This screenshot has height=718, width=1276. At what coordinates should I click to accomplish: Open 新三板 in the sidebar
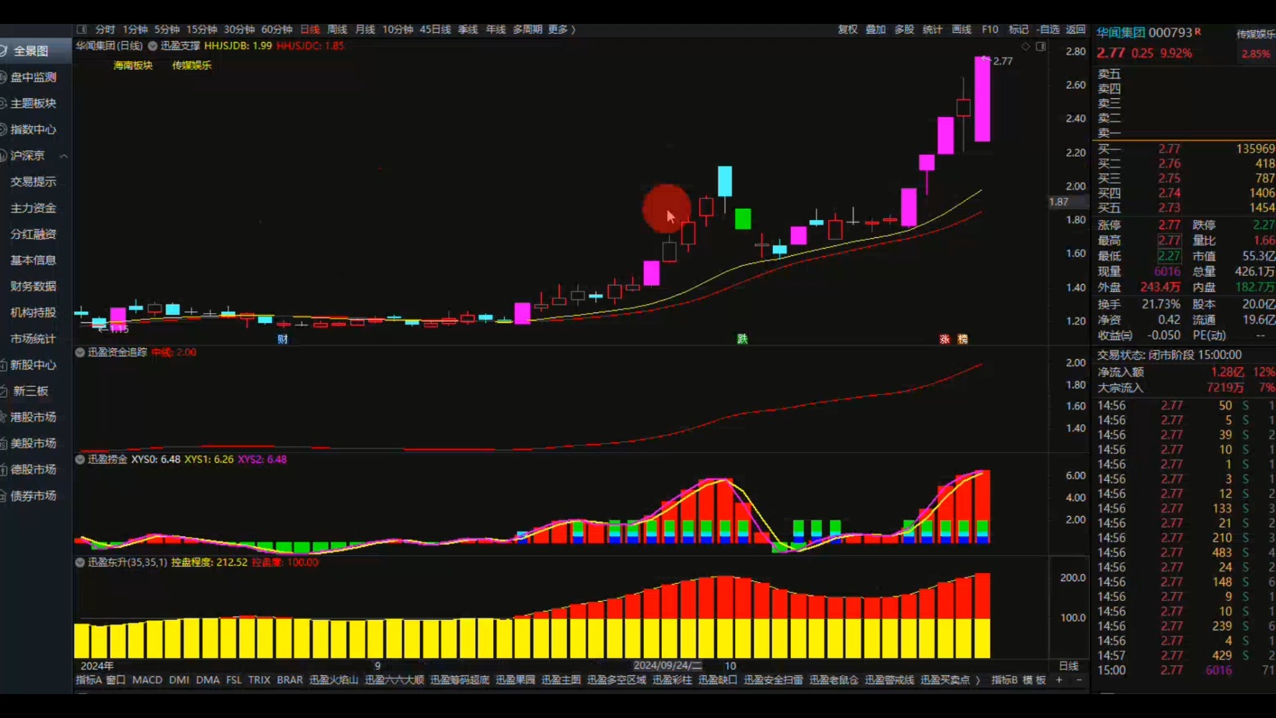[31, 391]
